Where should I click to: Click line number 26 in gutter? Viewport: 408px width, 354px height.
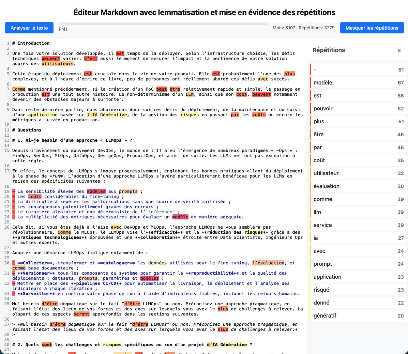pyautogui.click(x=7, y=227)
